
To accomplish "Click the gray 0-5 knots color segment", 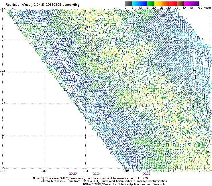I will click(128, 3).
